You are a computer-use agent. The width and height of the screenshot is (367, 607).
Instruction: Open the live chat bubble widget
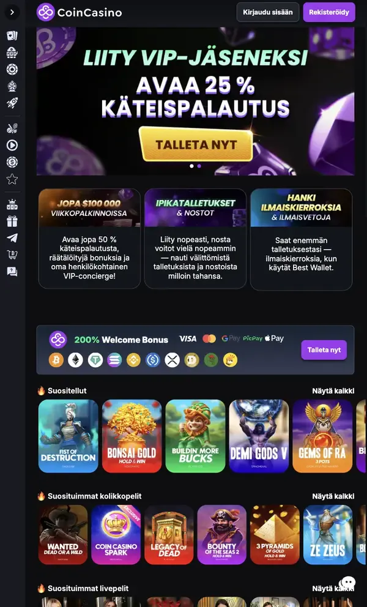coord(347,583)
